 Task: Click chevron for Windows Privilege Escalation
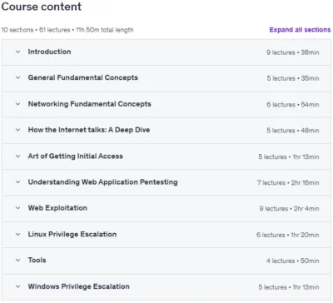tap(17, 286)
